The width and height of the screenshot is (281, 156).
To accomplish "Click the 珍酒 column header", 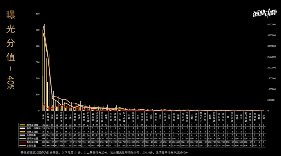I will pos(79,117).
